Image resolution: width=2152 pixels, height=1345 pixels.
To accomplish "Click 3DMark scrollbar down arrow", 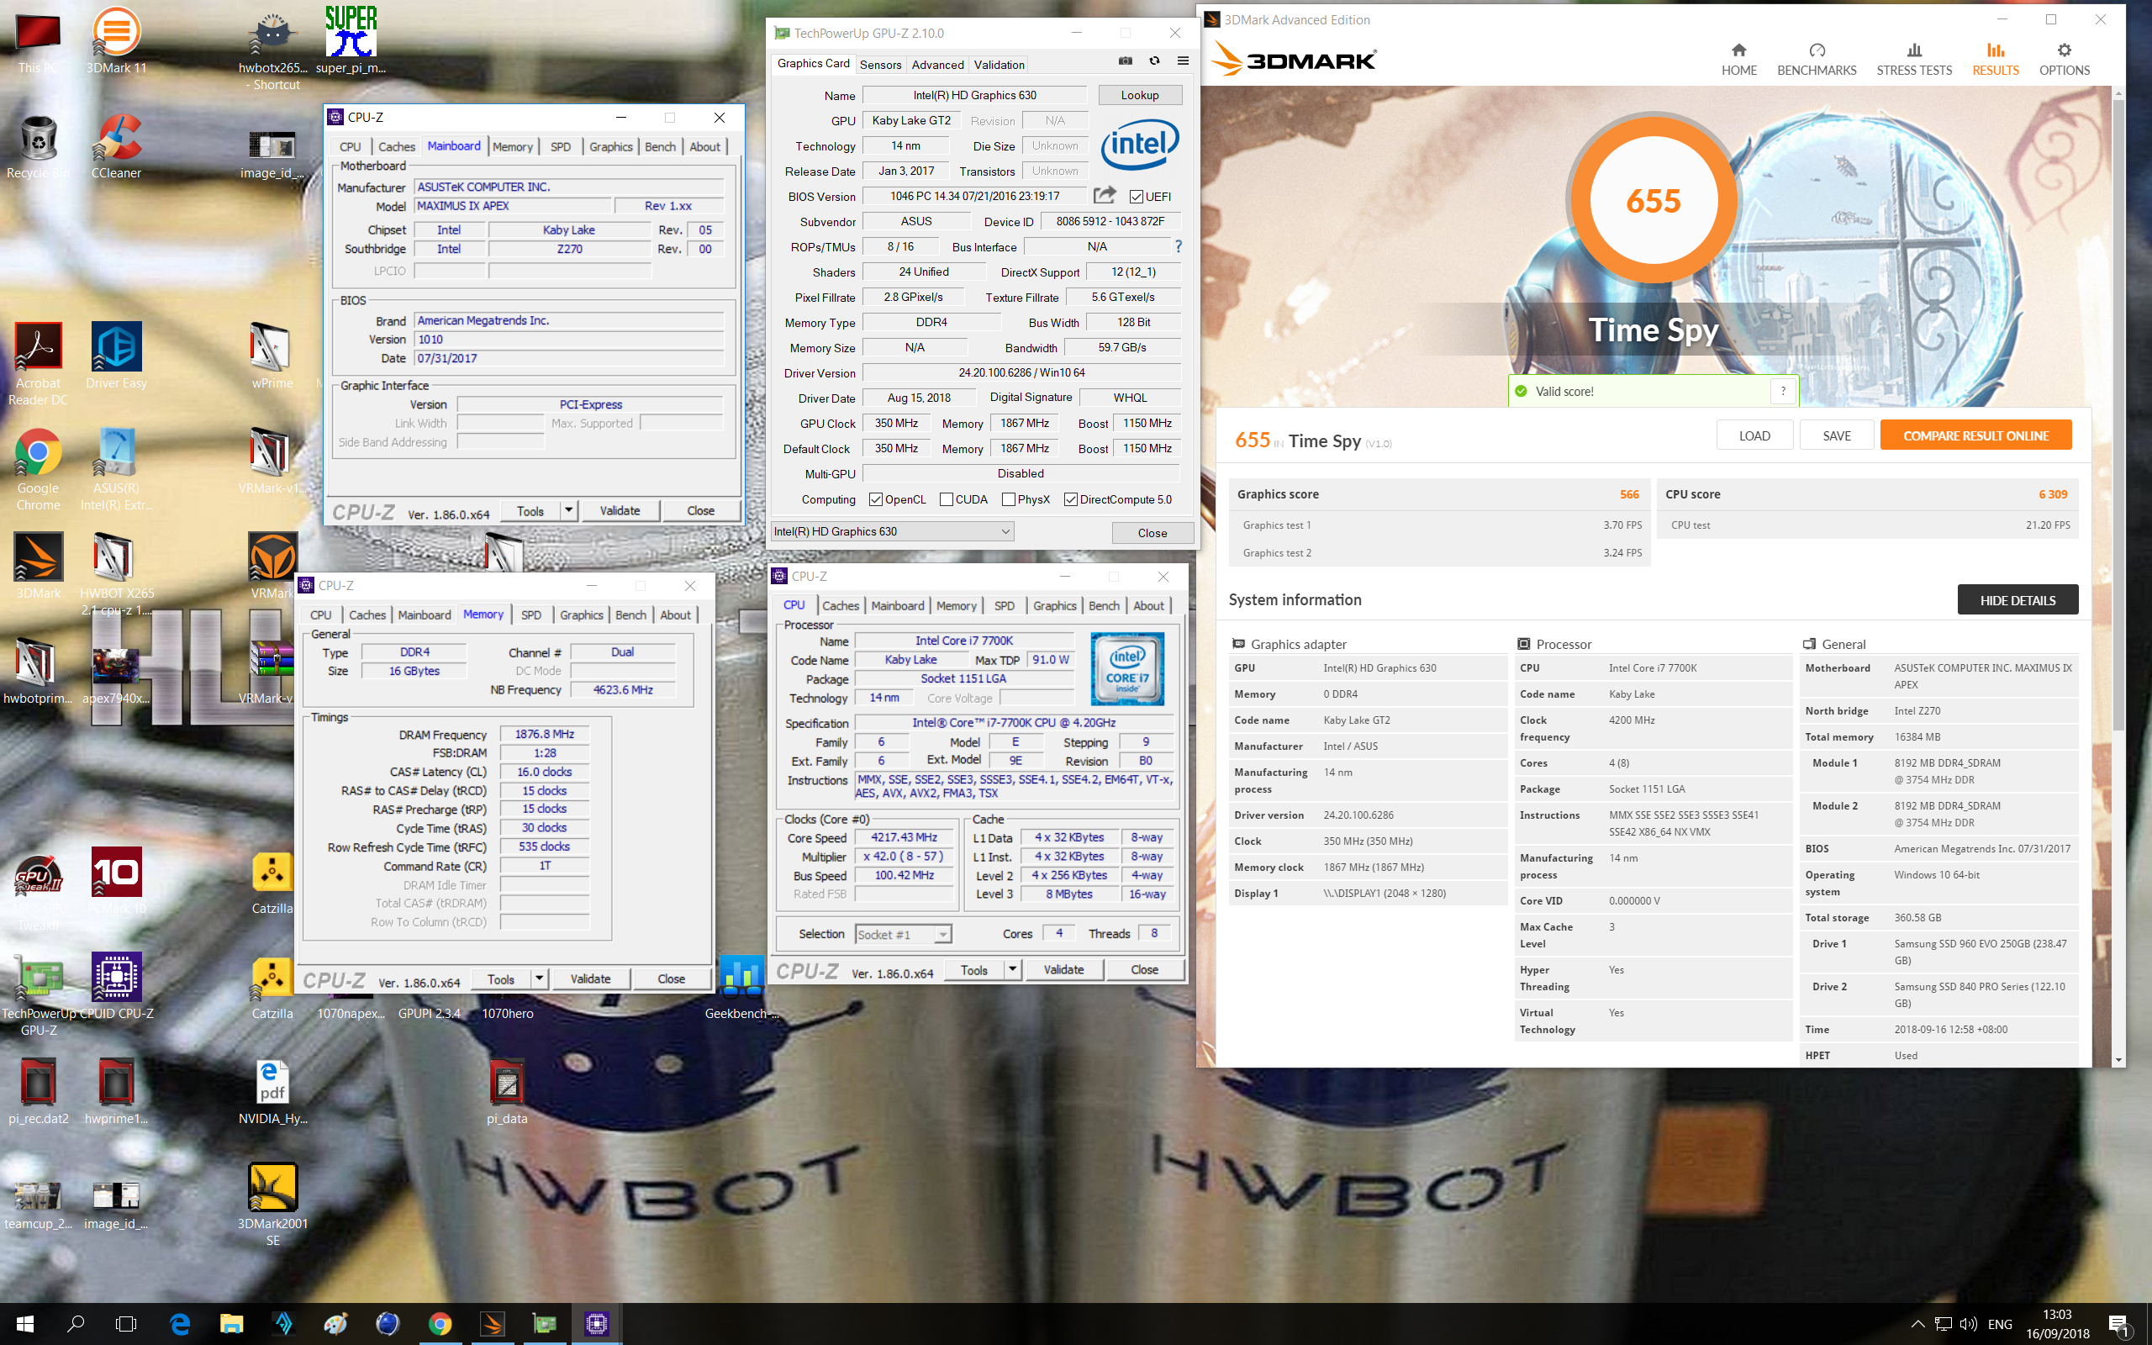I will click(x=2118, y=1060).
